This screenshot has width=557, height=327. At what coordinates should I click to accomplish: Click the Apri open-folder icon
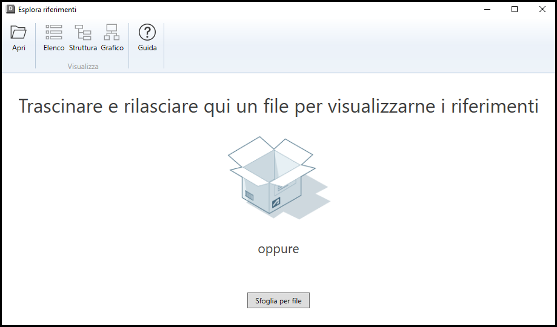(x=19, y=33)
